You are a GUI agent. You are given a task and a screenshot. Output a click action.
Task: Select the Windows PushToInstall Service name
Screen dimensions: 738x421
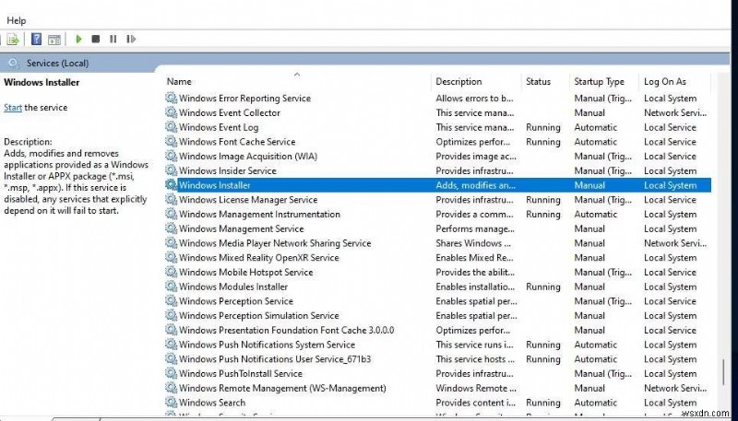pos(241,374)
